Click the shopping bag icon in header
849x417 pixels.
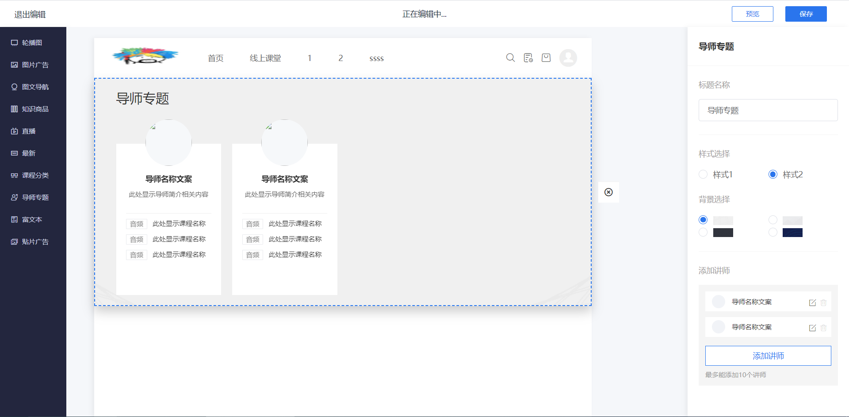tap(546, 58)
